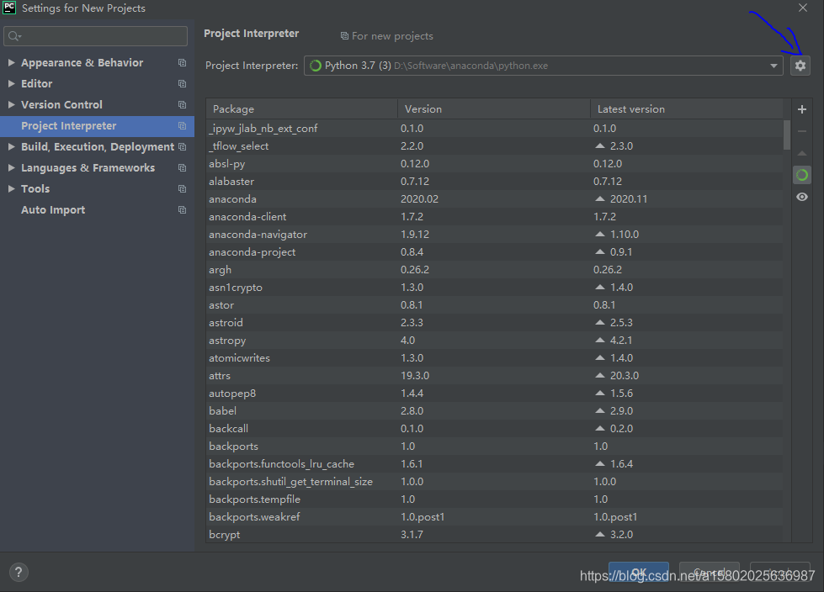Expand the Editor section
The image size is (824, 592).
[x=11, y=83]
